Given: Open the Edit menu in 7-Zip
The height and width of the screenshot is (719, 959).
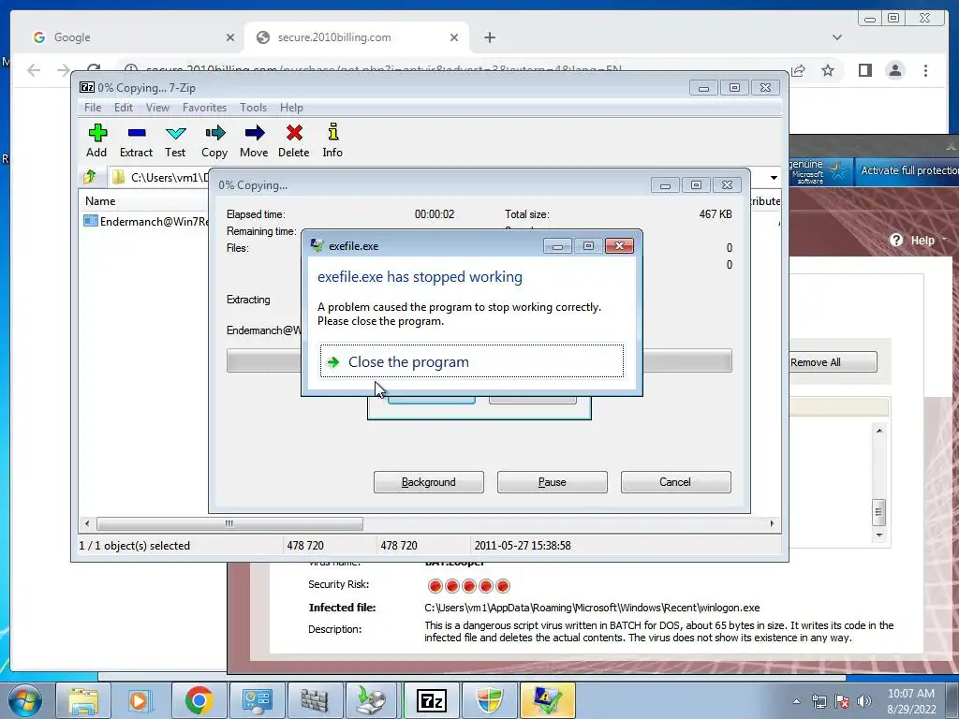Looking at the screenshot, I should pyautogui.click(x=124, y=108).
